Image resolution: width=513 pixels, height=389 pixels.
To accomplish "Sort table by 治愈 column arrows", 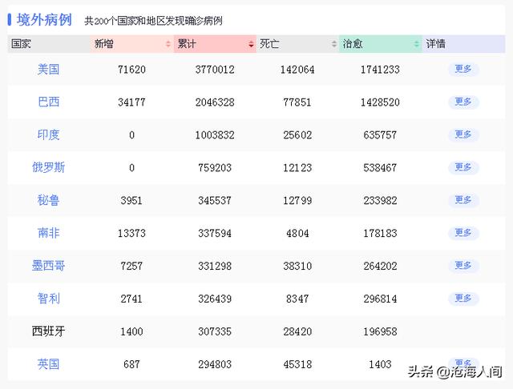I will pyautogui.click(x=417, y=44).
